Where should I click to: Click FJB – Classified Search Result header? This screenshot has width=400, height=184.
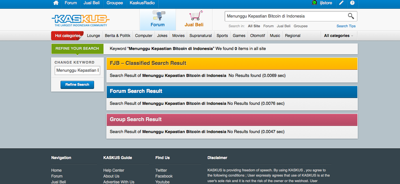pyautogui.click(x=232, y=63)
